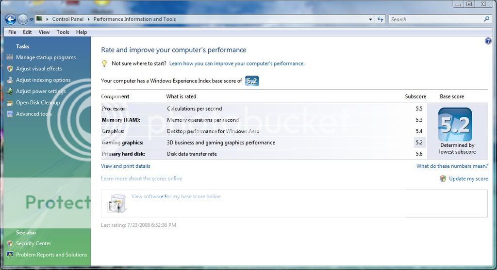Click the Forward navigation arrow button

pos(22,19)
